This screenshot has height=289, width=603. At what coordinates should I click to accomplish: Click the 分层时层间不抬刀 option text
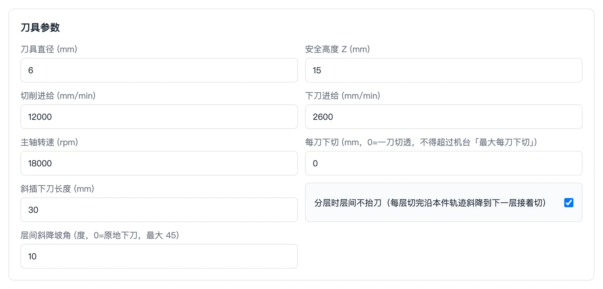[430, 203]
